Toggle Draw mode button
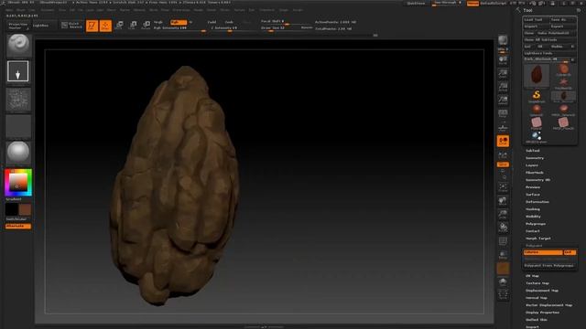This screenshot has width=586, height=329. [x=106, y=26]
